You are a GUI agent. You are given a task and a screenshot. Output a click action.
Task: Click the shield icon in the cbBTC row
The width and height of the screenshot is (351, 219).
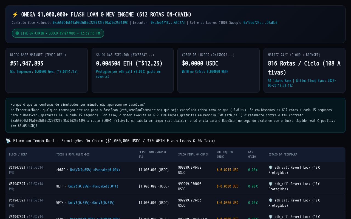coord(271,167)
